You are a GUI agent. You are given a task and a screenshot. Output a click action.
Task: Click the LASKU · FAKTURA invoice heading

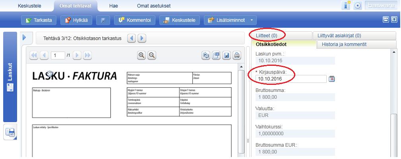coord(74,76)
